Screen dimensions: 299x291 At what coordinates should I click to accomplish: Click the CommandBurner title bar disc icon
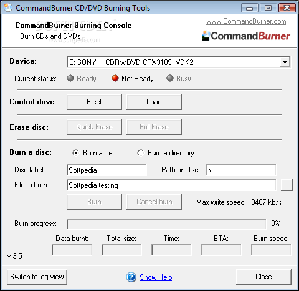[8, 7]
